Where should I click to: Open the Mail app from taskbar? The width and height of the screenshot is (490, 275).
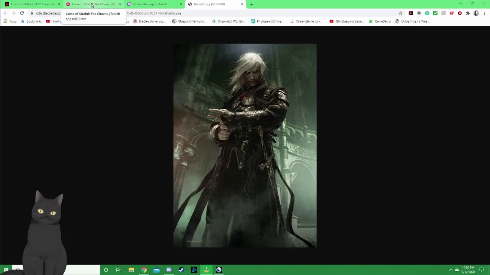click(156, 270)
